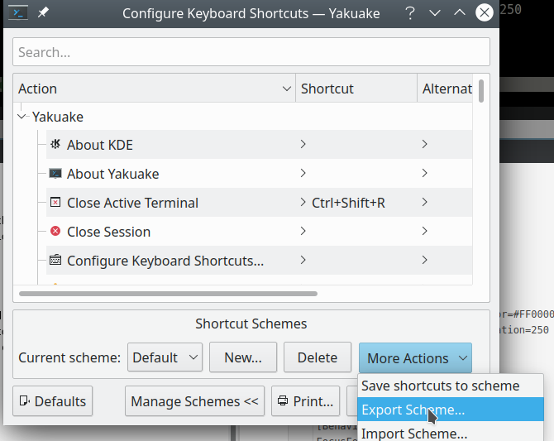This screenshot has height=441, width=554.
Task: Select the Close Active Terminal row
Action: (260, 202)
